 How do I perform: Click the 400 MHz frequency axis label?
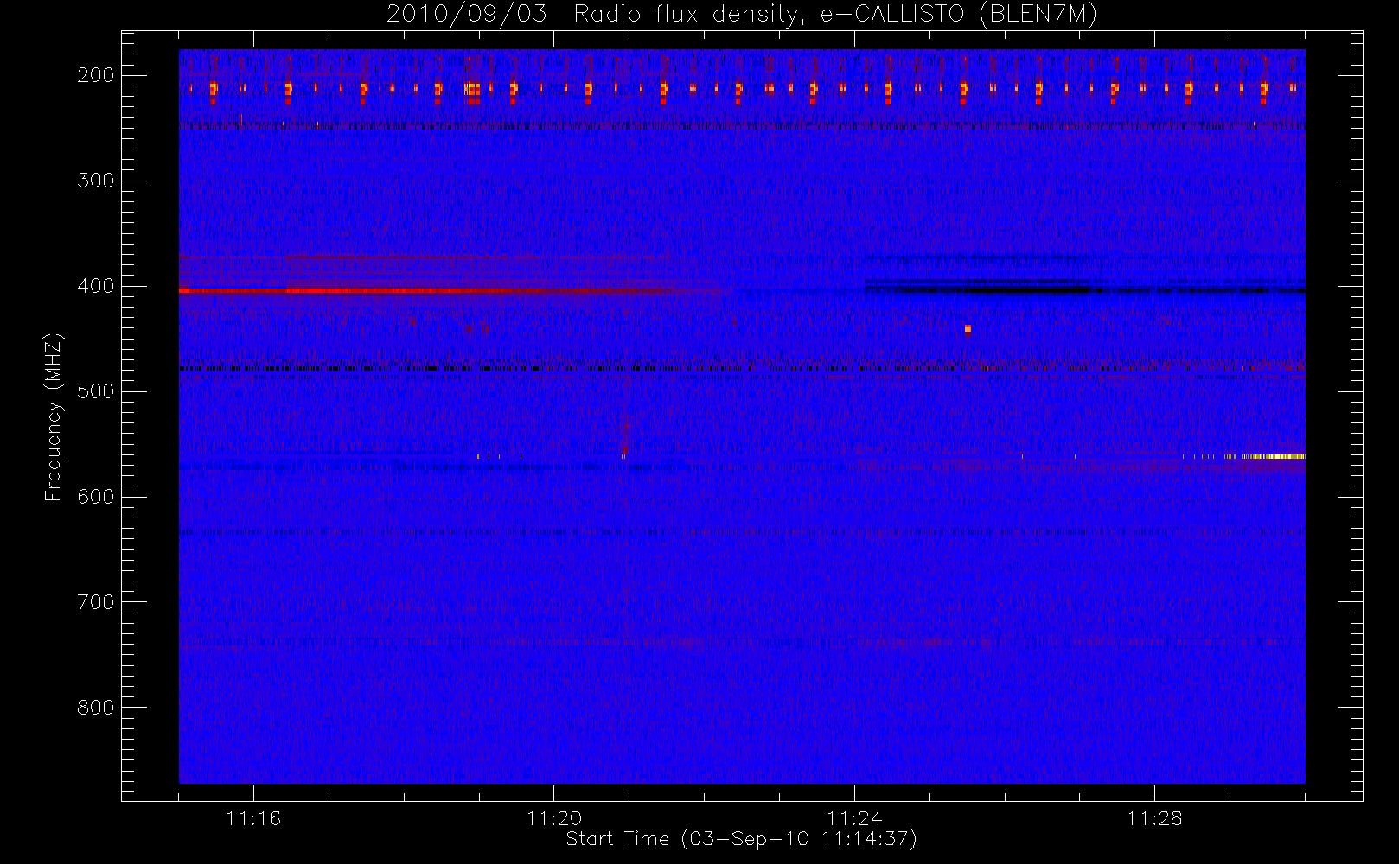pos(95,286)
